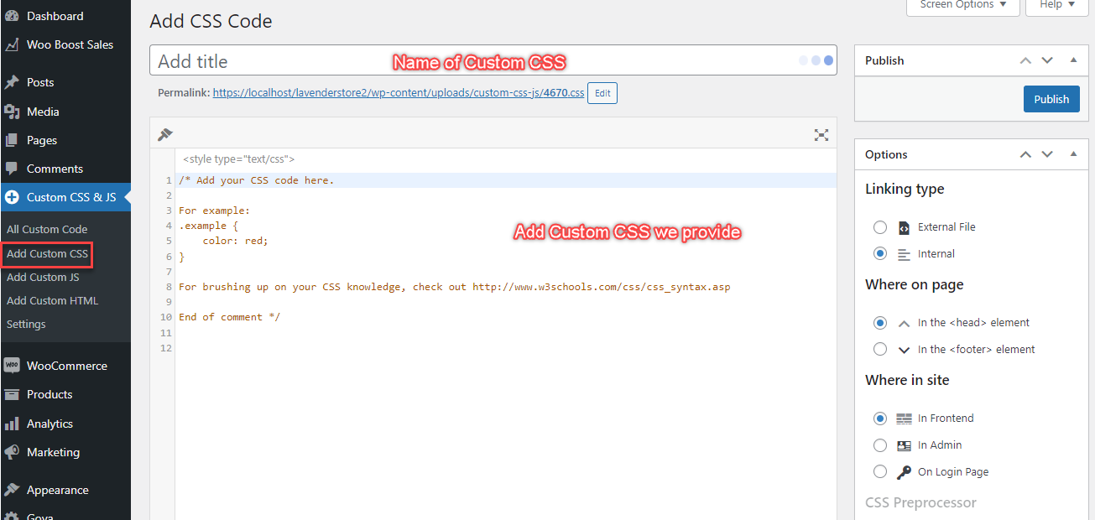Open All Custom Code submenu item
The height and width of the screenshot is (520, 1095).
[47, 229]
